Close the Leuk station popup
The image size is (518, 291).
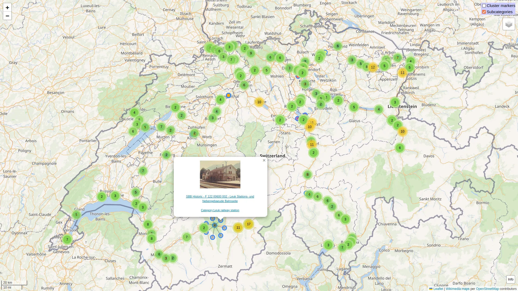point(264,160)
